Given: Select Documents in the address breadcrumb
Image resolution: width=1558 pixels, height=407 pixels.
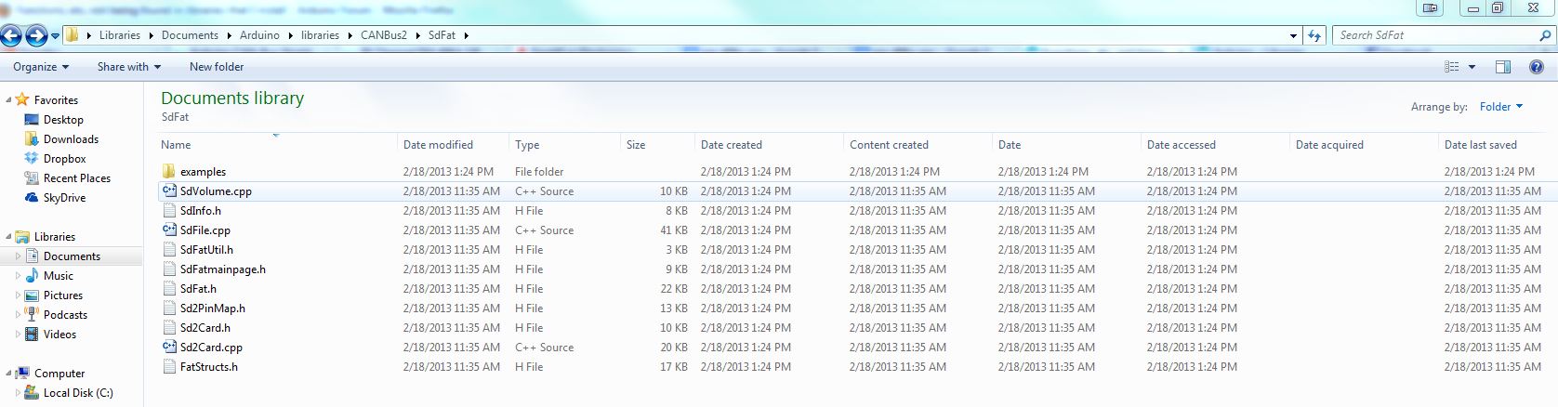Looking at the screenshot, I should pyautogui.click(x=190, y=35).
